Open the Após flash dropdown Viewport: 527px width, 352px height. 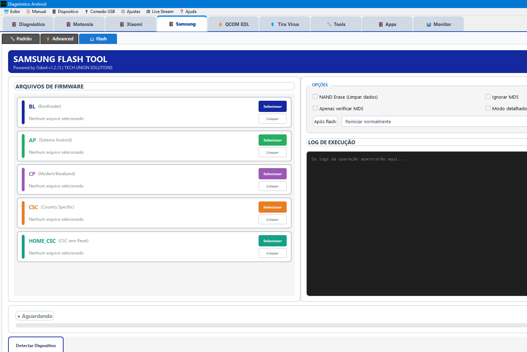pos(434,121)
